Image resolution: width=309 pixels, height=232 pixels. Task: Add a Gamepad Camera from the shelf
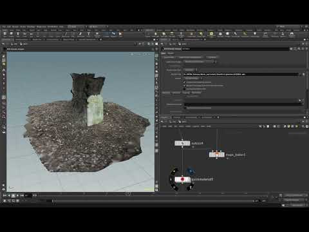[292, 34]
